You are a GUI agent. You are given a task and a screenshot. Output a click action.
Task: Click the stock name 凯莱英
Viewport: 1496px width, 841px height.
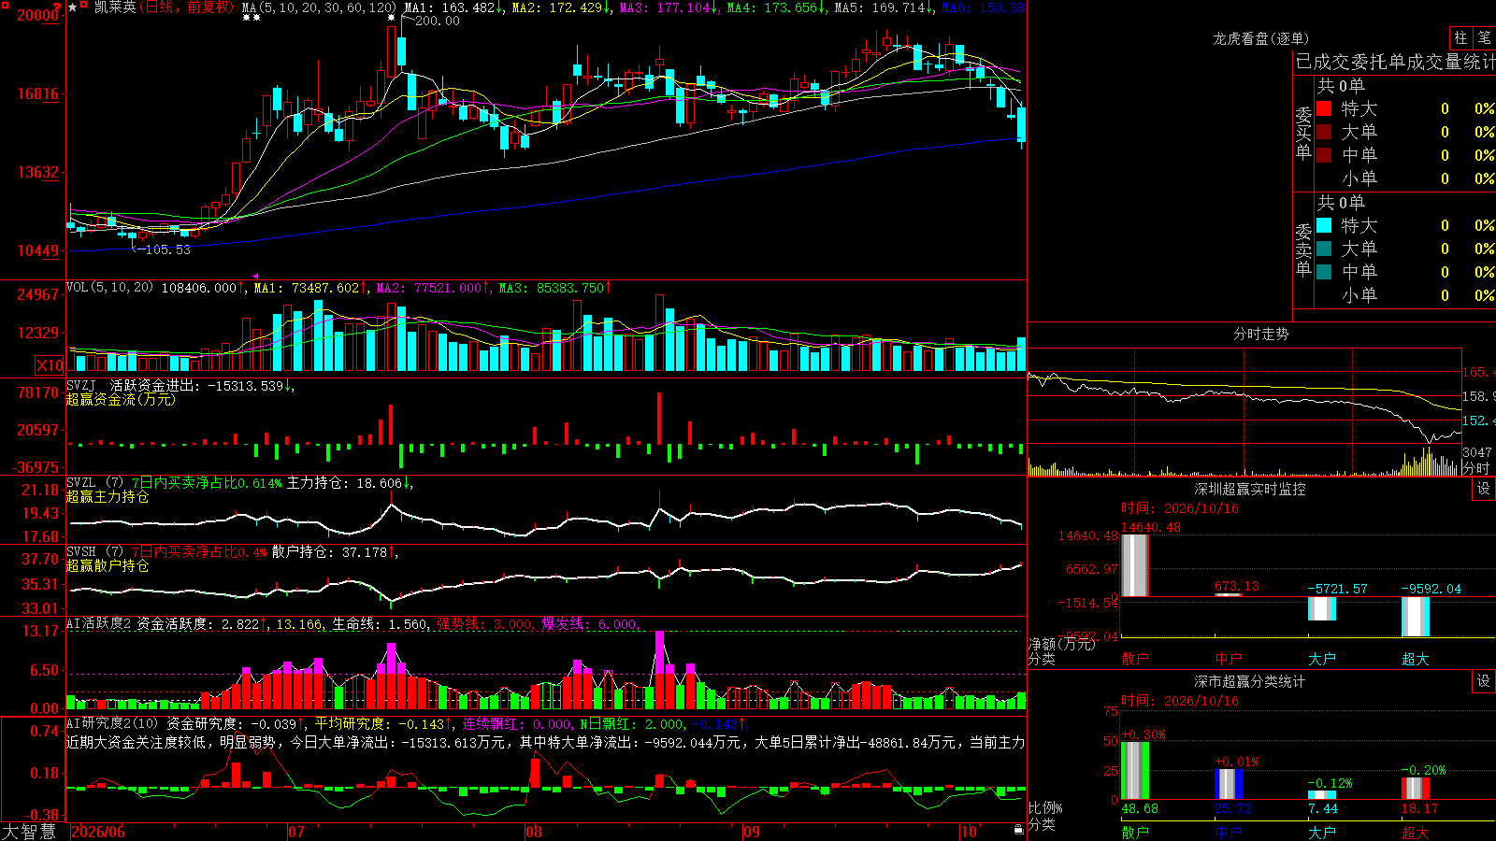tap(115, 7)
